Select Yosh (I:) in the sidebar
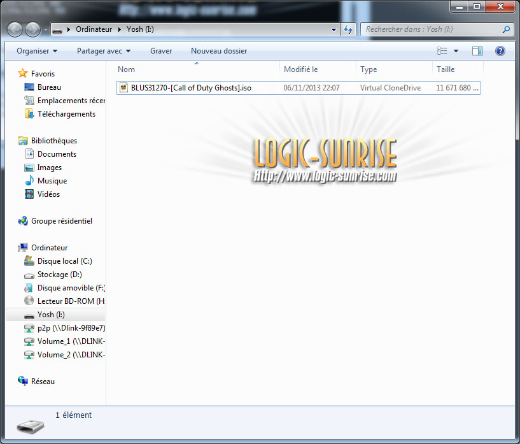This screenshot has width=520, height=444. pos(56,315)
